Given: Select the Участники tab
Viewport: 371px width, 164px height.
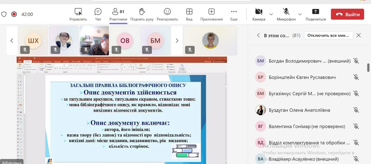Looking at the screenshot, I should (118, 14).
